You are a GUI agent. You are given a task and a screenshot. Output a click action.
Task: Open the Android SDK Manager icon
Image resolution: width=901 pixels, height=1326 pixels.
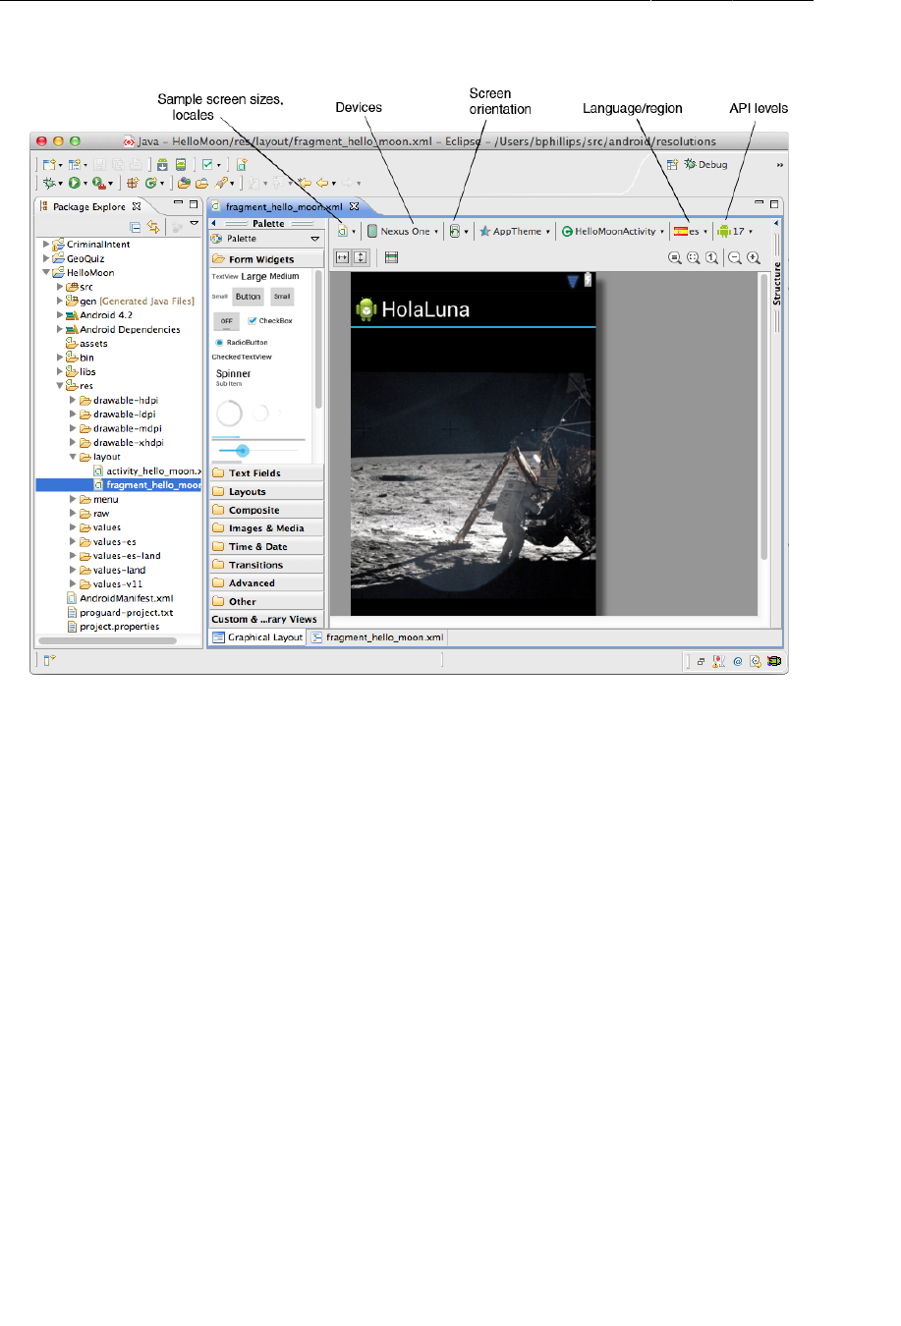point(162,165)
